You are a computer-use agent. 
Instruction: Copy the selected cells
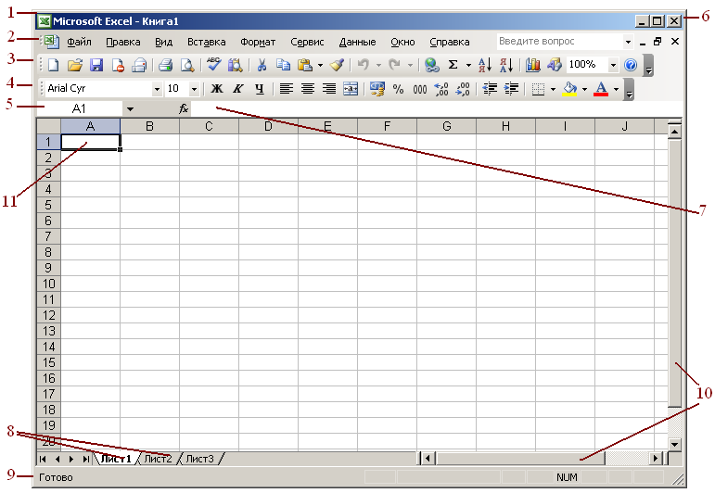click(283, 65)
